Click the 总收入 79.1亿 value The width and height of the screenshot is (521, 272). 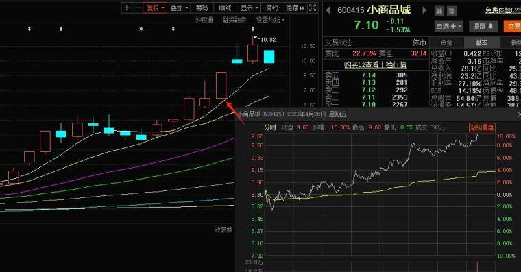point(471,69)
